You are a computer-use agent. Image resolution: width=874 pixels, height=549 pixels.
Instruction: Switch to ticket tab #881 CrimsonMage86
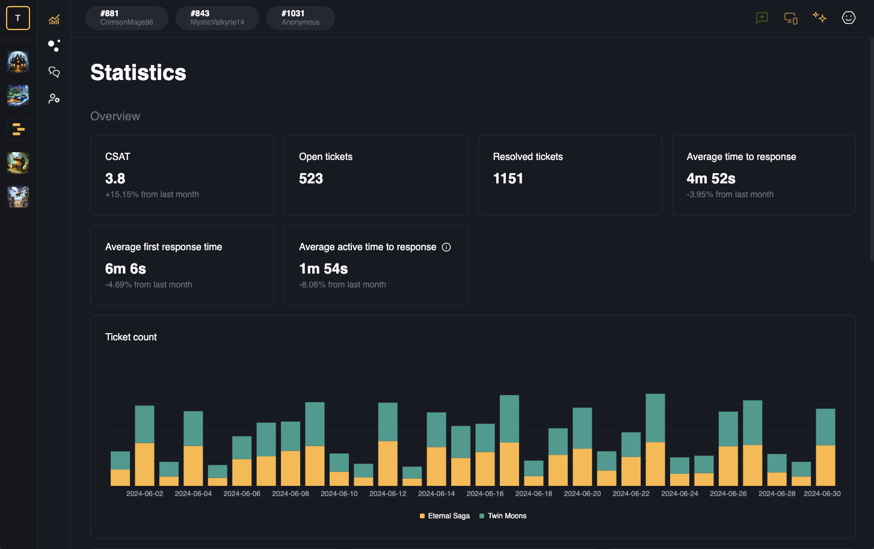point(127,18)
